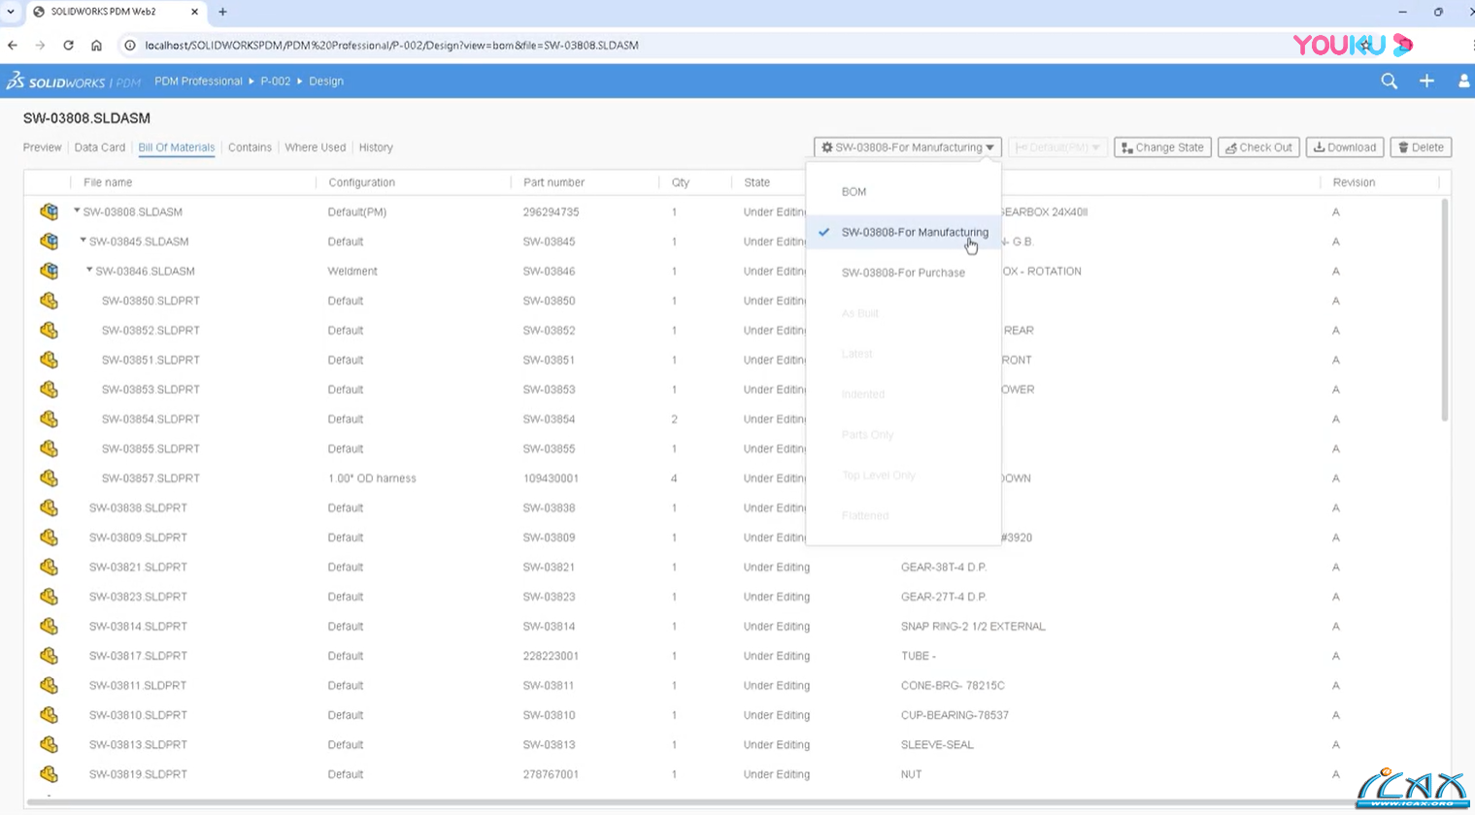Image resolution: width=1475 pixels, height=815 pixels.
Task: Collapse the SW-03808.SLDASM tree node
Action: (x=77, y=211)
